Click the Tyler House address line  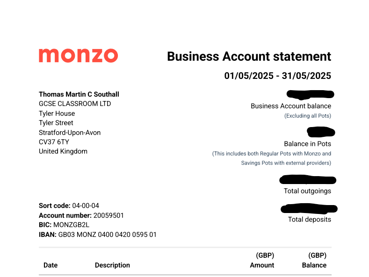tap(57, 114)
